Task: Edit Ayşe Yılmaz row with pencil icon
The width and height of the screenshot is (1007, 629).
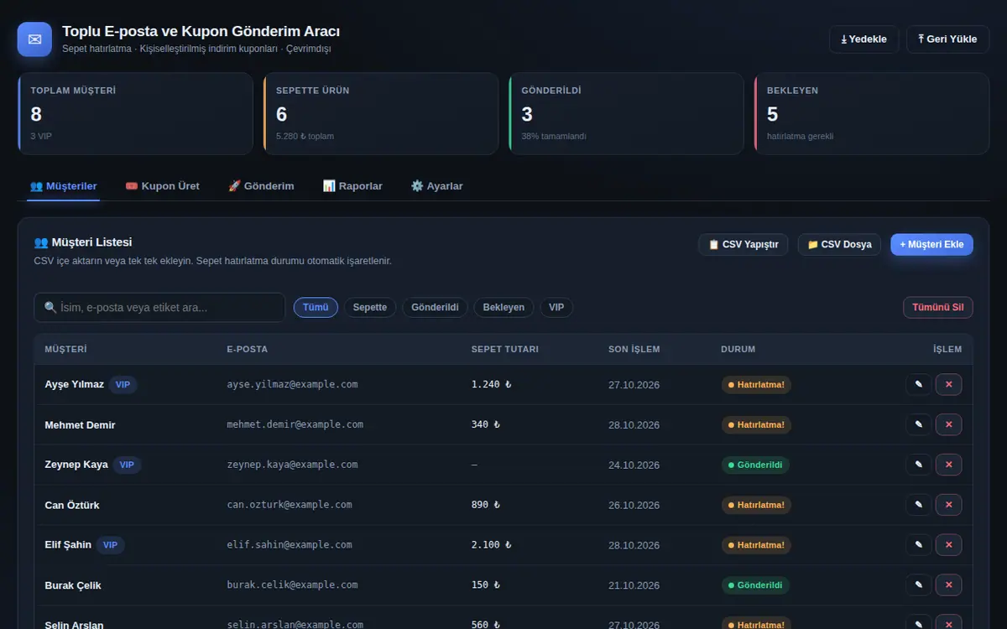Action: [x=918, y=384]
